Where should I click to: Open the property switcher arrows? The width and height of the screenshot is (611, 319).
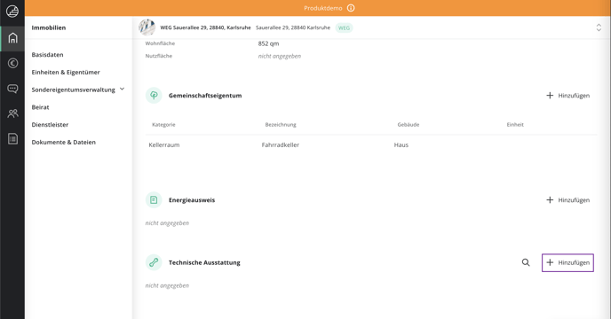tap(599, 27)
